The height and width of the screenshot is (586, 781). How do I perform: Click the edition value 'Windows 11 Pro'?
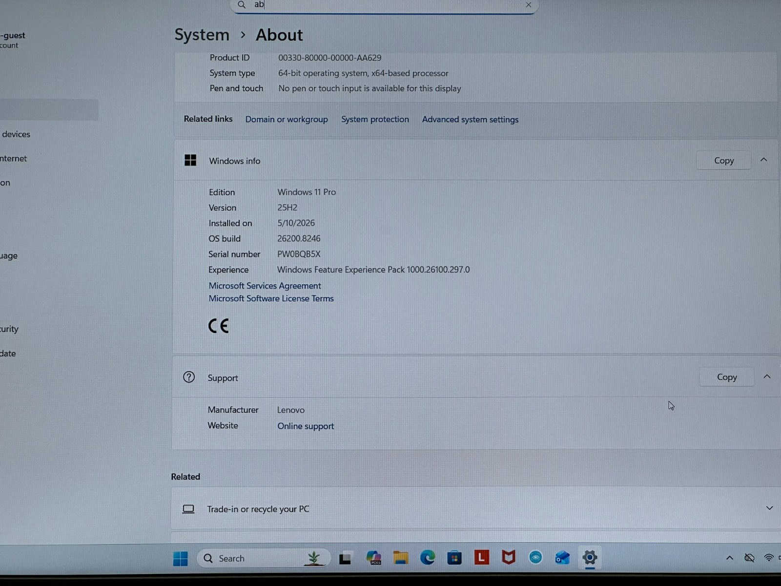[x=307, y=192]
